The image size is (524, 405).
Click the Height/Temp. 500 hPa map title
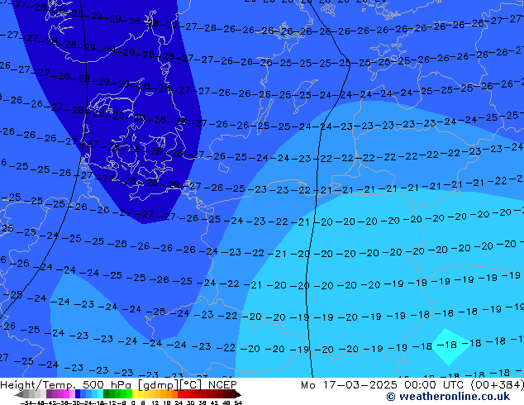pos(118,385)
